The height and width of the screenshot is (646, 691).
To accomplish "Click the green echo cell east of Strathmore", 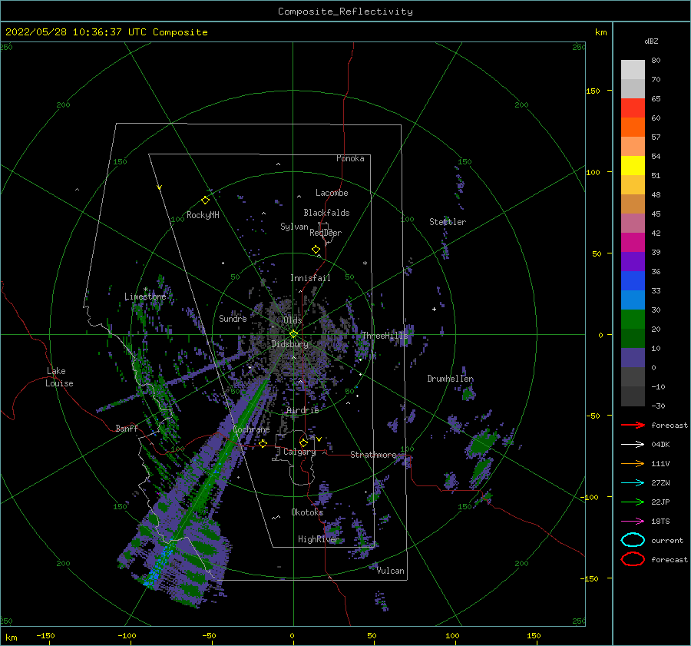I will [x=483, y=442].
